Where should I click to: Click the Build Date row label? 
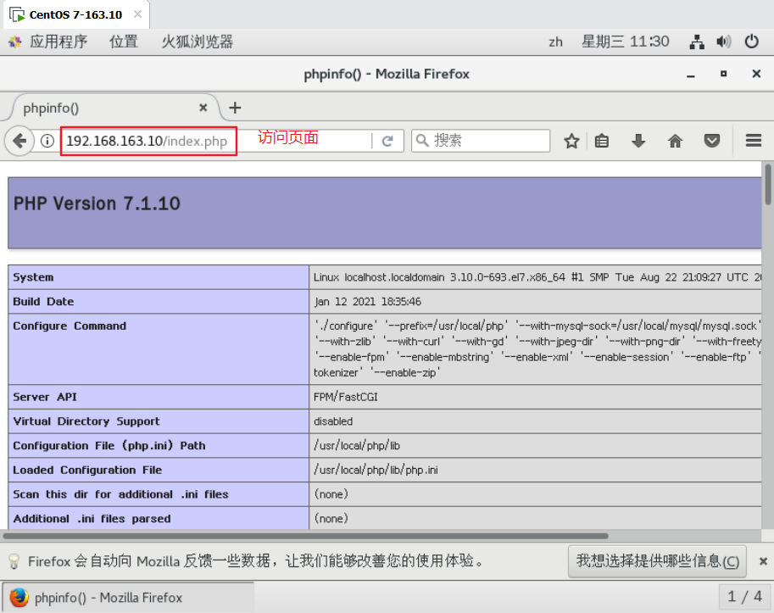tap(43, 302)
